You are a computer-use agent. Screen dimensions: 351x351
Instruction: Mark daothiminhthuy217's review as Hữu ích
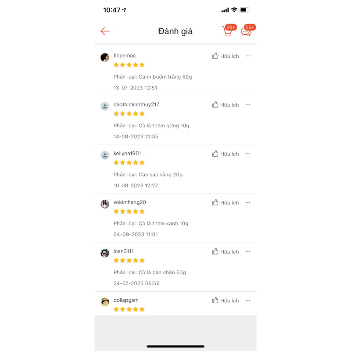point(226,105)
